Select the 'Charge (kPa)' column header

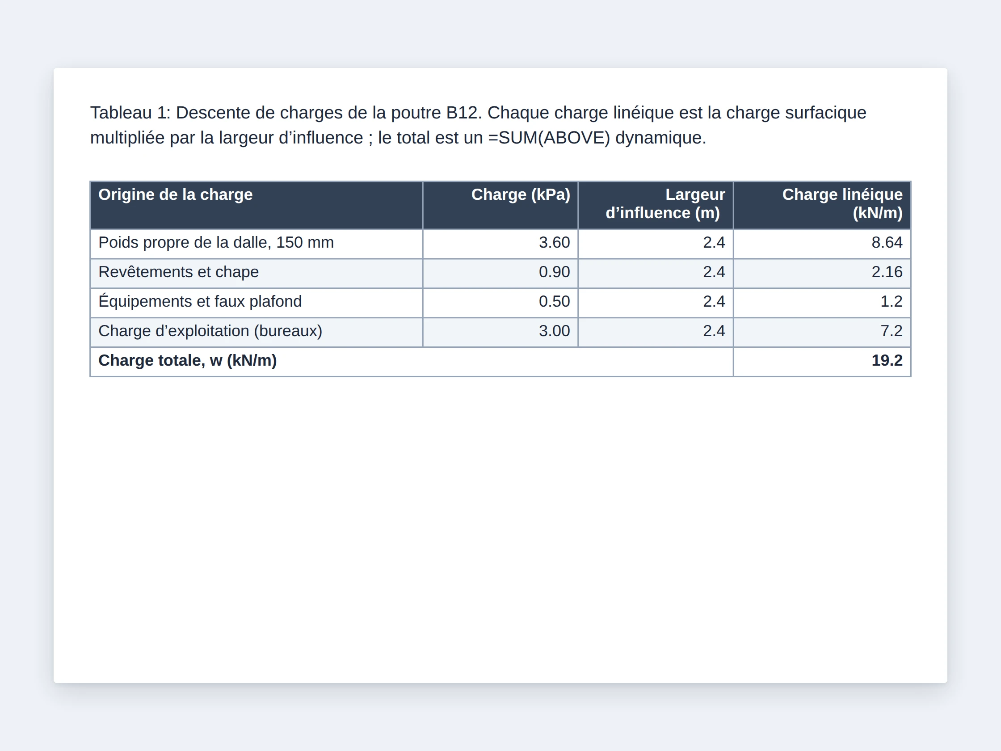(x=500, y=205)
